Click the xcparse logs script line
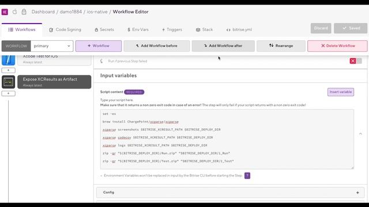369x207 pixels. click(155, 145)
